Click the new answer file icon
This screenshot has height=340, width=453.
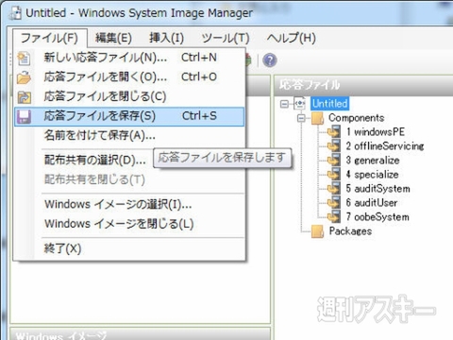(24, 59)
